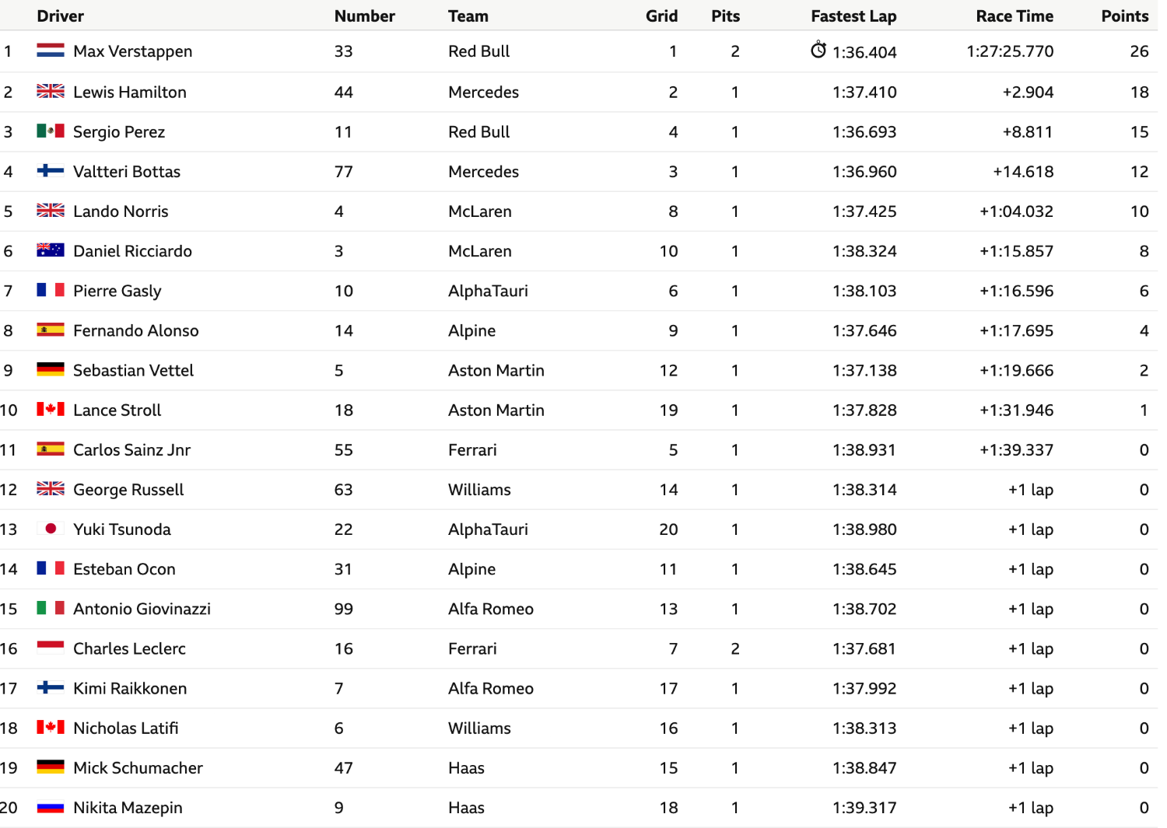Click George Russell's Williams team cell
The height and width of the screenshot is (828, 1167).
479,489
